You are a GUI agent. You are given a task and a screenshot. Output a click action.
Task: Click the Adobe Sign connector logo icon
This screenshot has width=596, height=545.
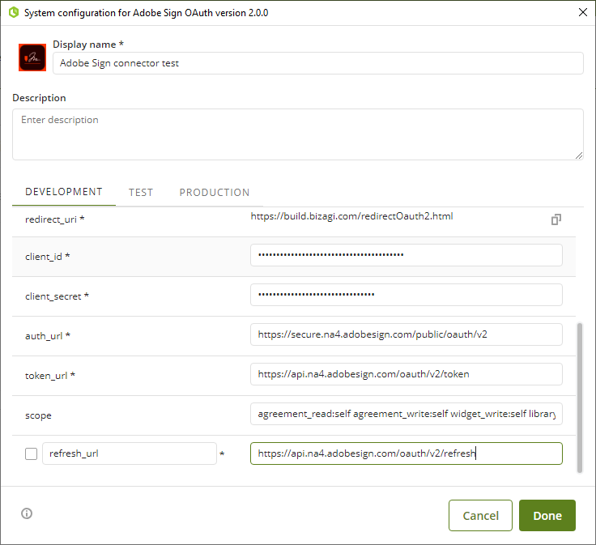[32, 57]
